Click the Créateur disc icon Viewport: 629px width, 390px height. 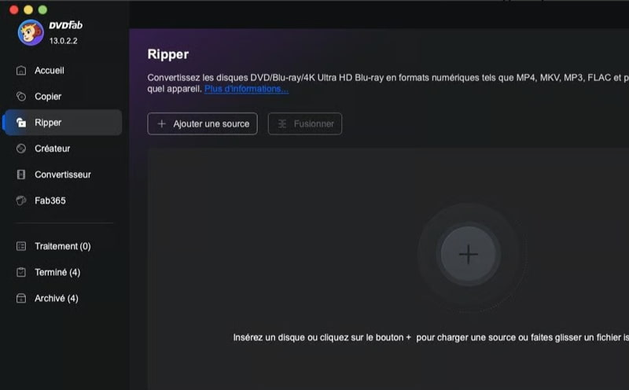pos(21,149)
